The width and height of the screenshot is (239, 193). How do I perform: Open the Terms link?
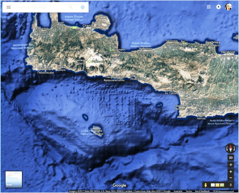point(188,191)
